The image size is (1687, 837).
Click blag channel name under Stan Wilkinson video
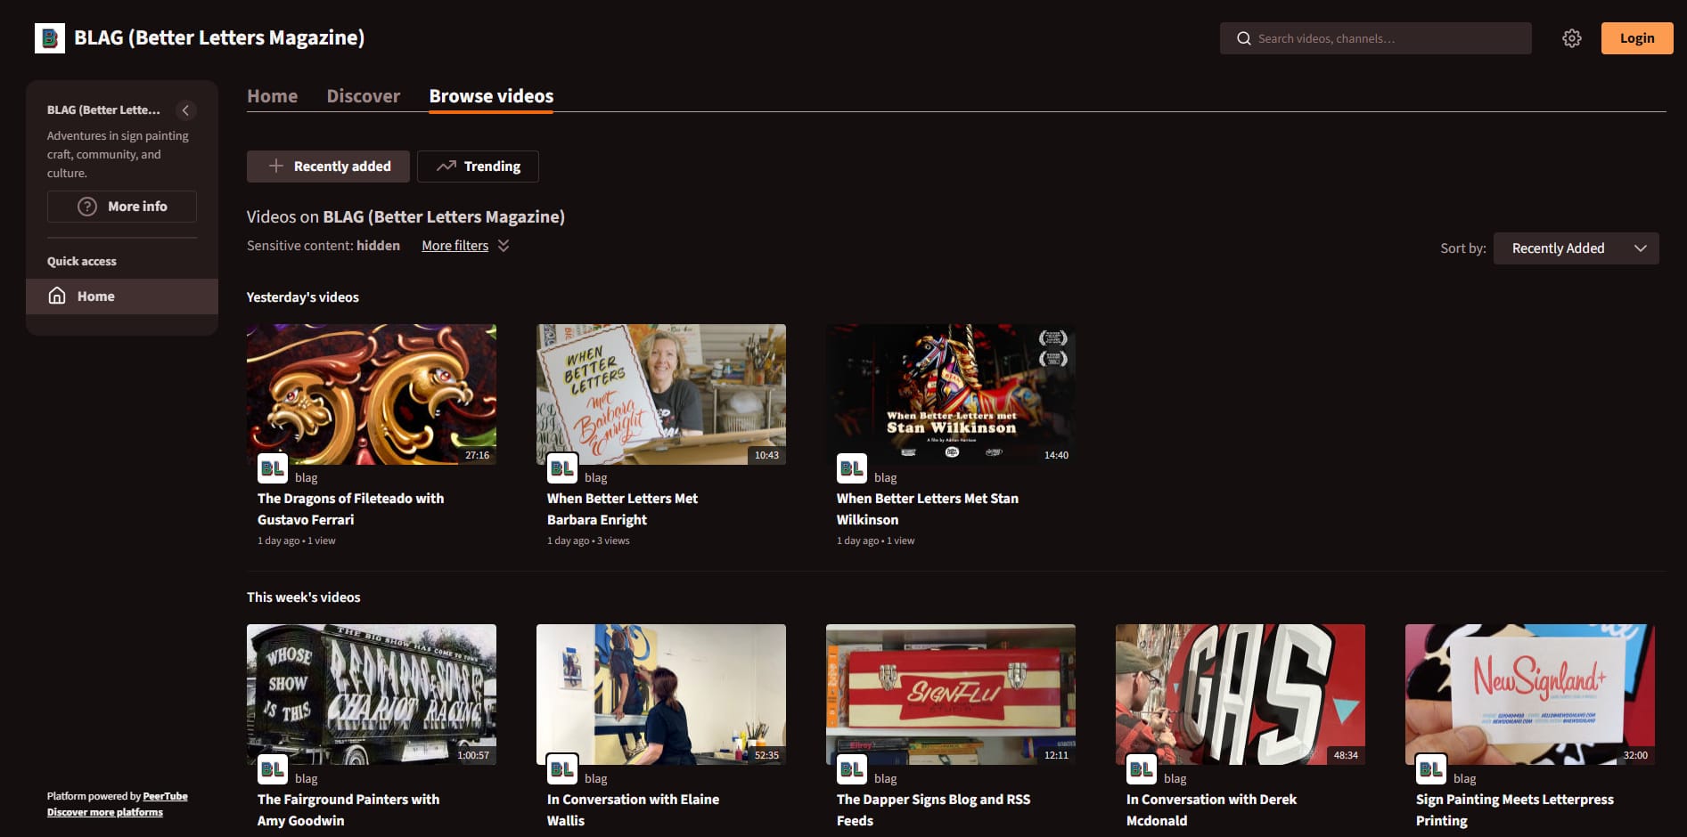[x=886, y=478]
